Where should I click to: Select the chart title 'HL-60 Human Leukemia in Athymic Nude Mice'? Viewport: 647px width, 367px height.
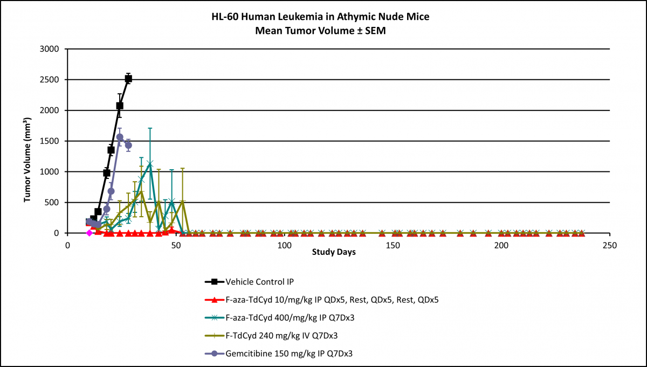pos(320,17)
